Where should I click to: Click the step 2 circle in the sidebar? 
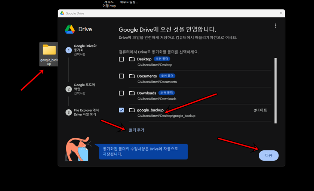point(69,89)
